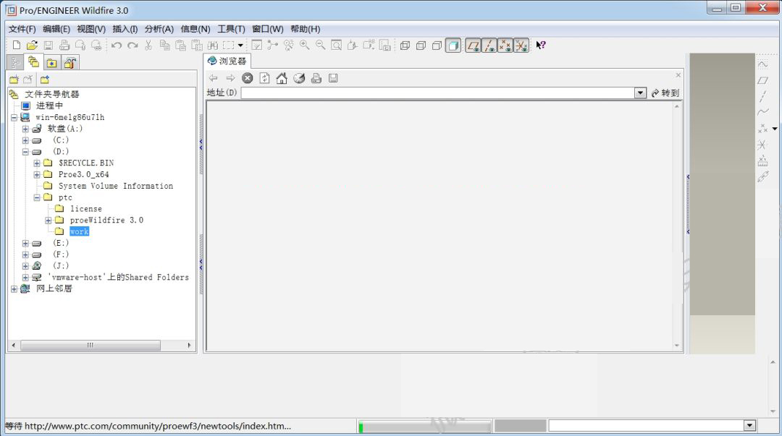Toggle datum points display
Image resolution: width=782 pixels, height=436 pixels.
[505, 46]
